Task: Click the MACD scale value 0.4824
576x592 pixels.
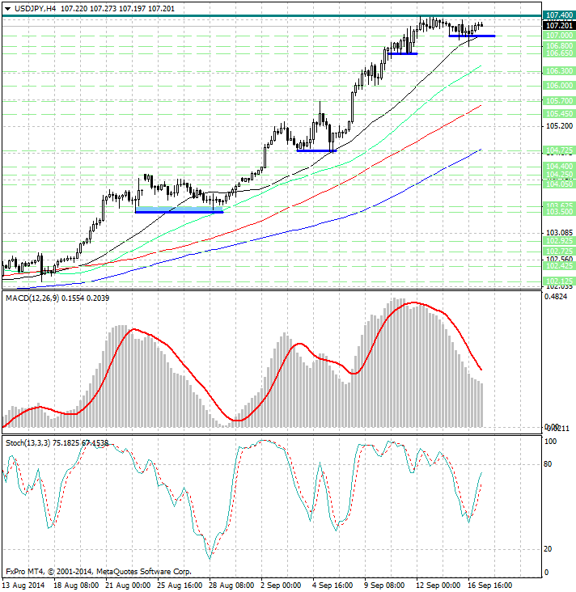Action: pyautogui.click(x=556, y=297)
